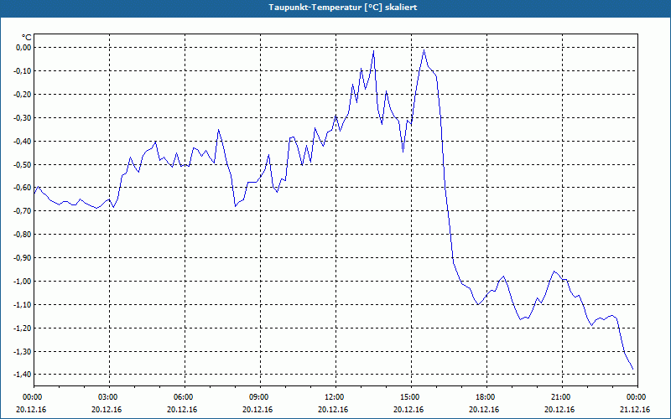Viewport: 671px width, 419px height.
Task: Select the '18:00' time label
Action: click(486, 397)
